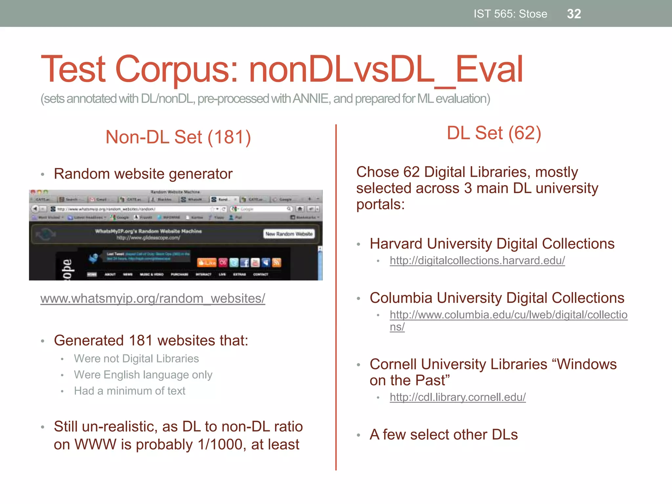Click the bookmark star in the address bar
The height and width of the screenshot is (504, 672).
pyautogui.click(x=212, y=209)
